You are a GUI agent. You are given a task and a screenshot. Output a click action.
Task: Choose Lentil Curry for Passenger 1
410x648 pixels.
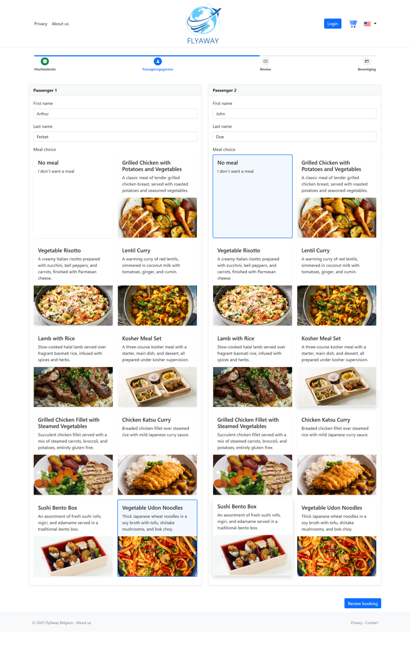click(x=157, y=284)
